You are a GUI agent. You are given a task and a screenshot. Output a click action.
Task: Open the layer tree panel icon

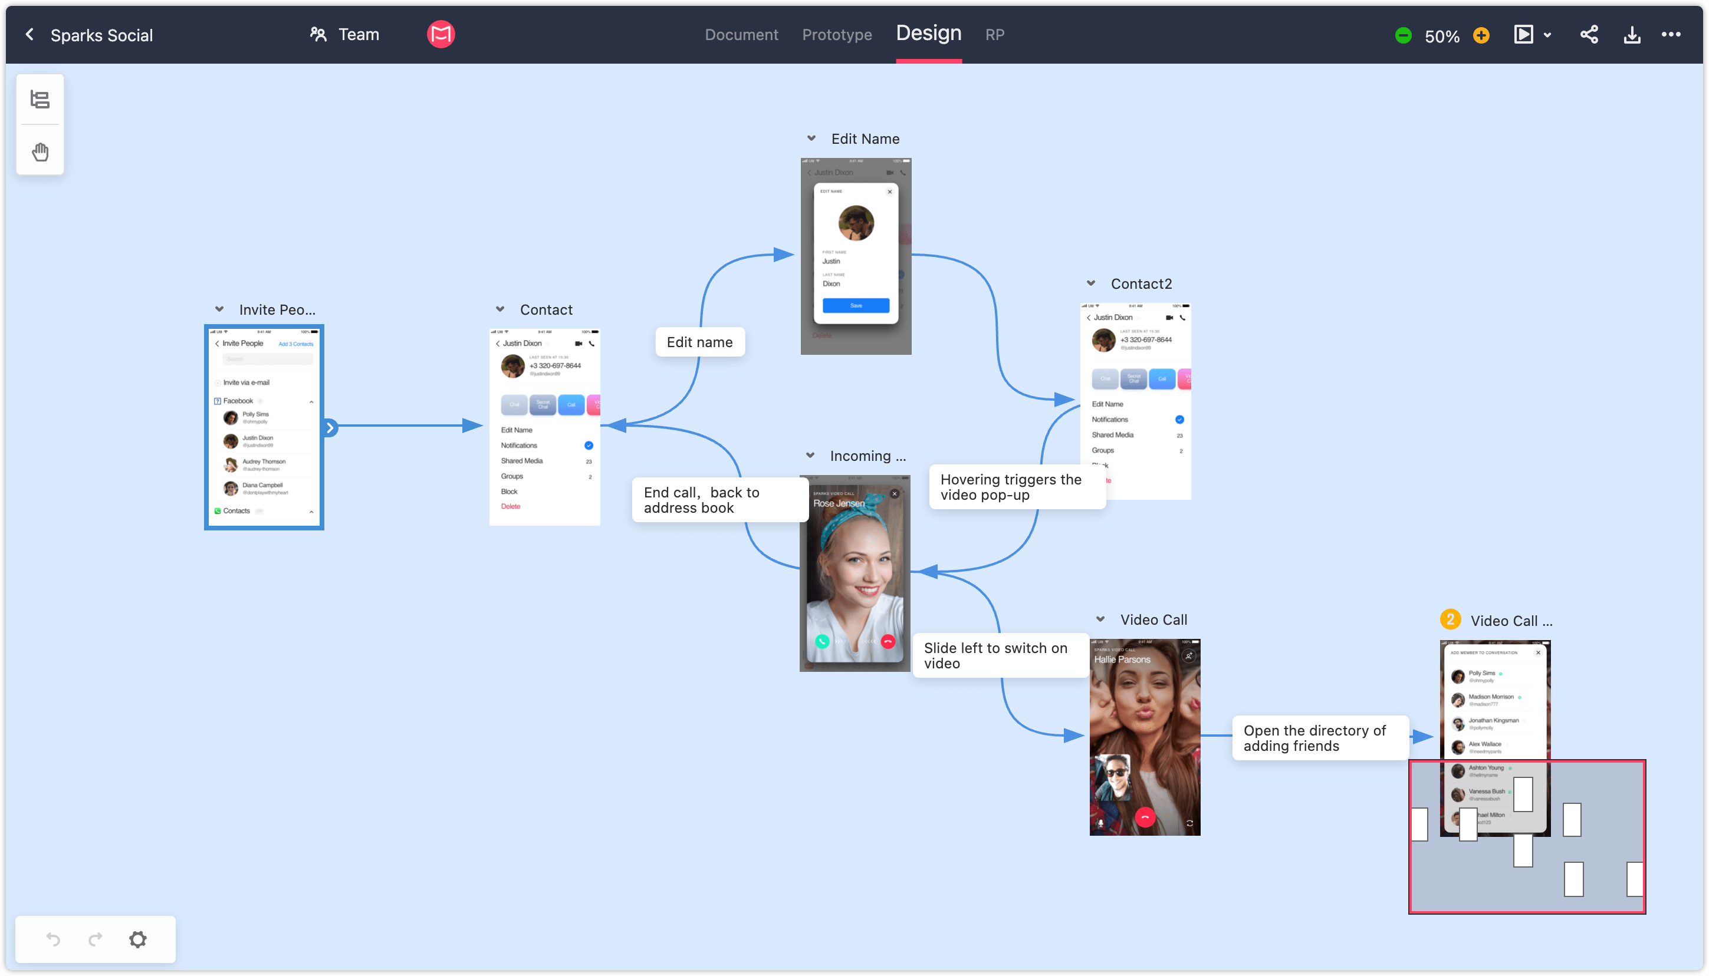(x=40, y=100)
